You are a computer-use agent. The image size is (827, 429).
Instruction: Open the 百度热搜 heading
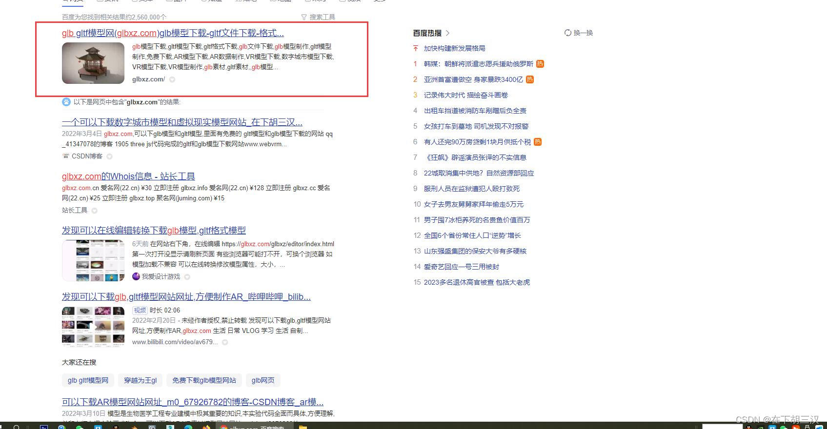tap(427, 33)
